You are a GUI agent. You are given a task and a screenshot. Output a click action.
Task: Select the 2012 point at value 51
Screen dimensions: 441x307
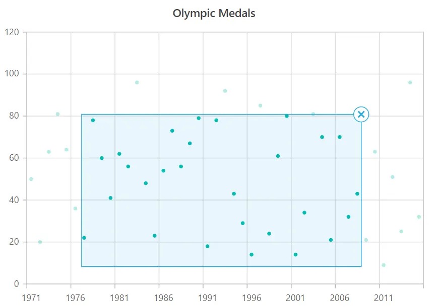[392, 177]
